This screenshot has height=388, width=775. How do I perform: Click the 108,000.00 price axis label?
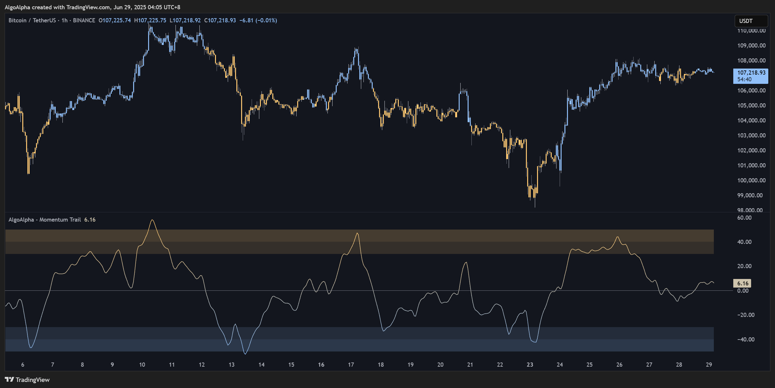751,61
